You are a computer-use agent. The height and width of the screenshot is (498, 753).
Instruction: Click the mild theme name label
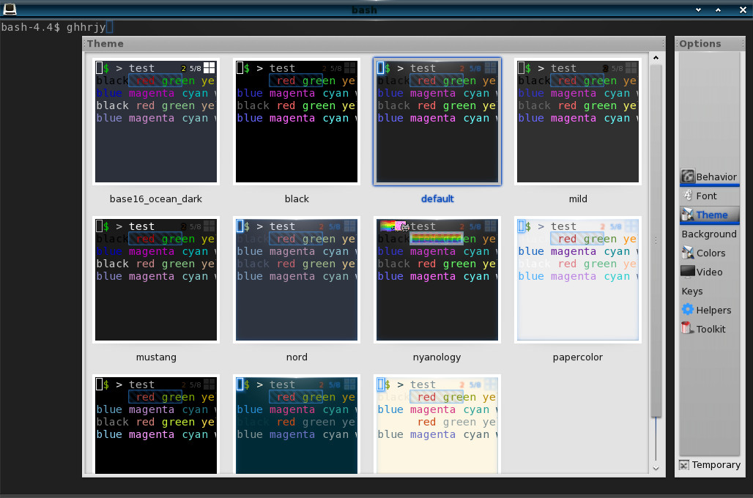pyautogui.click(x=578, y=198)
